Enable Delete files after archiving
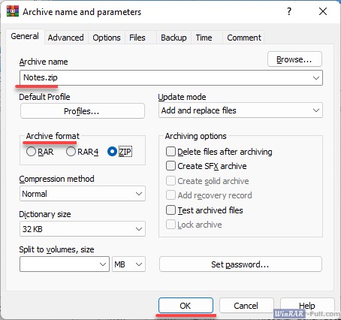This screenshot has height=320, width=341. pyautogui.click(x=219, y=152)
